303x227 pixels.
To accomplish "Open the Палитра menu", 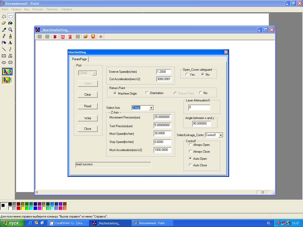I will point(52,9).
